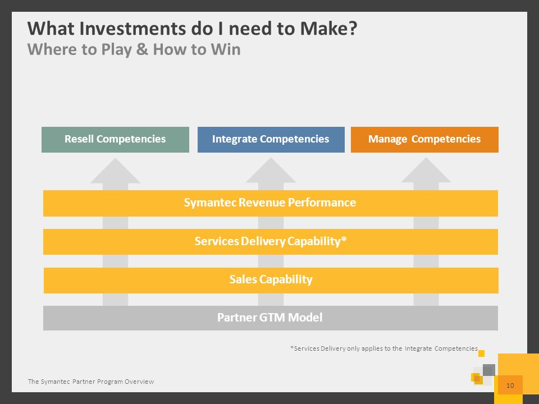Select the subtitle 'Where to Play & How to Win'

click(x=134, y=49)
